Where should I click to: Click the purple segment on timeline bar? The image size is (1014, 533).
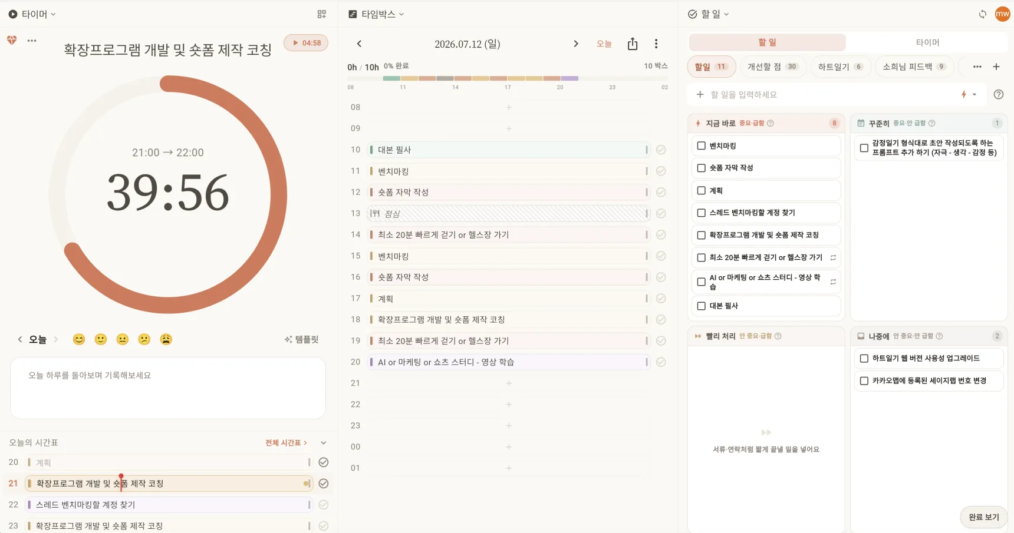[569, 78]
